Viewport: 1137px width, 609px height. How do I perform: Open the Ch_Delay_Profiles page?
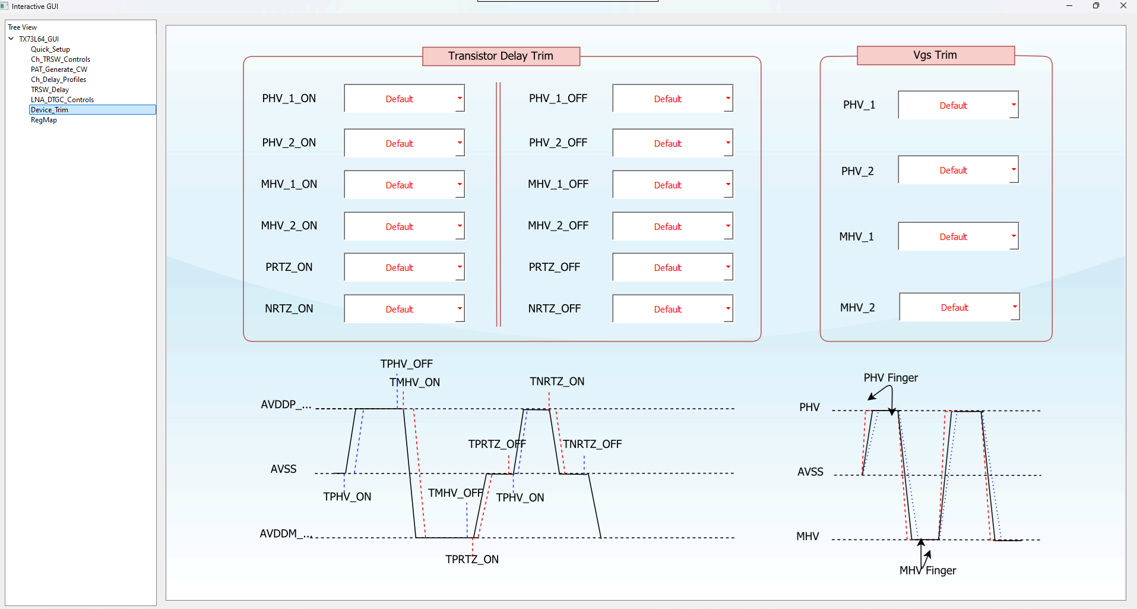[x=58, y=79]
